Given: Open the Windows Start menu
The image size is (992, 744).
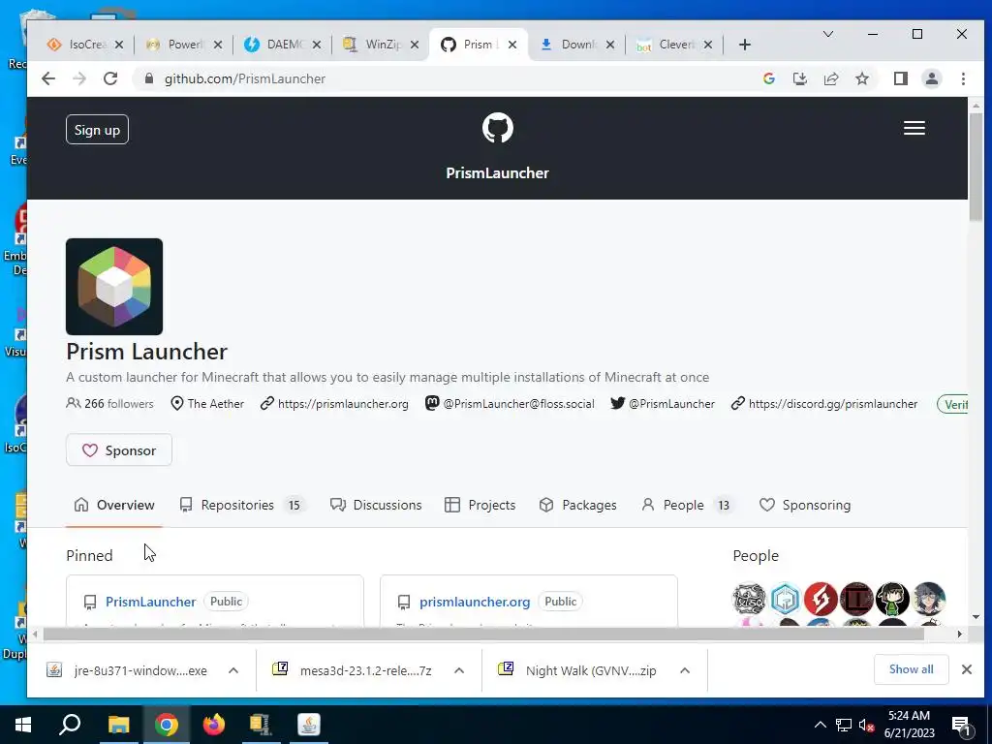Looking at the screenshot, I should point(23,725).
